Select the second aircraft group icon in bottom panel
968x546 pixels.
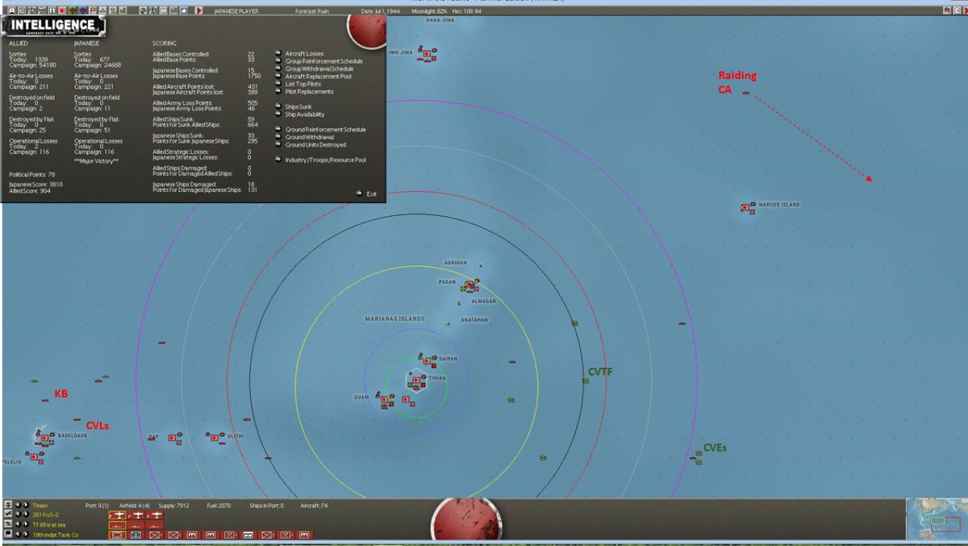pyautogui.click(x=136, y=515)
